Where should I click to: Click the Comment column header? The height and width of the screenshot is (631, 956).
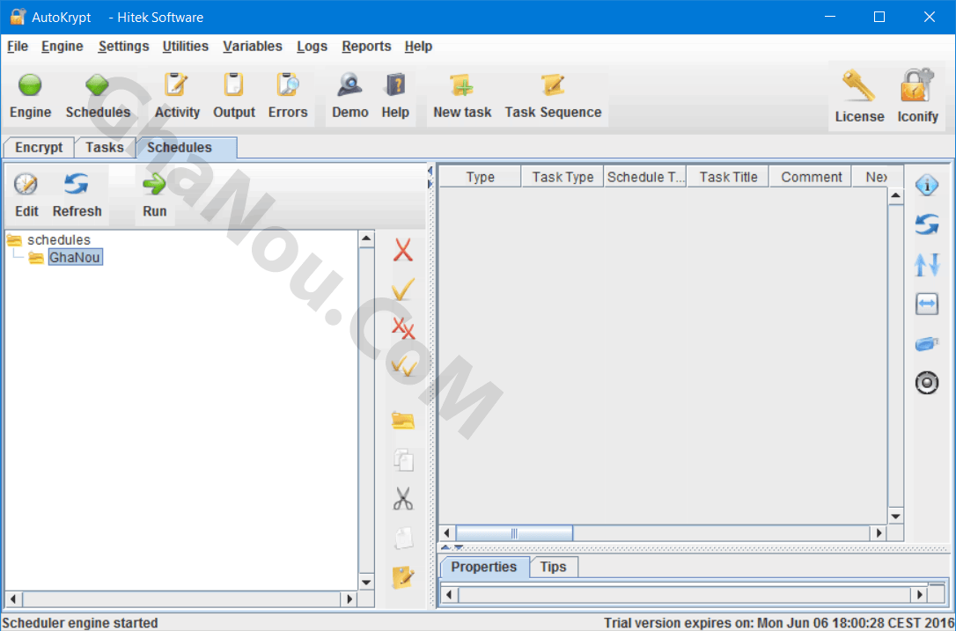pos(812,178)
